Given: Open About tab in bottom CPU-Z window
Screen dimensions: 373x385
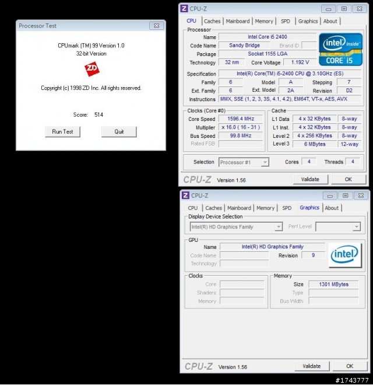Looking at the screenshot, I should [332, 208].
